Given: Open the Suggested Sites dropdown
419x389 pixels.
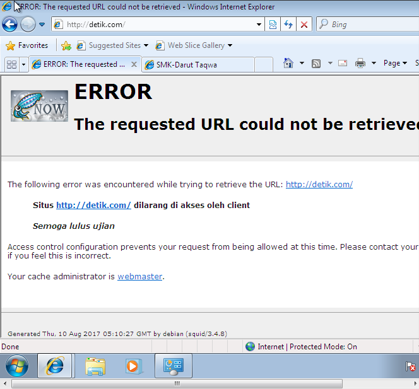Looking at the screenshot, I should click(x=112, y=45).
